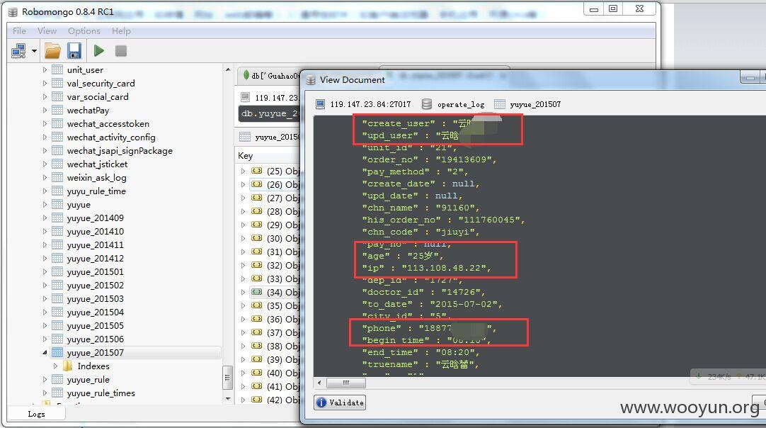Select document row (26)
This screenshot has width=766, height=428.
[x=275, y=184]
